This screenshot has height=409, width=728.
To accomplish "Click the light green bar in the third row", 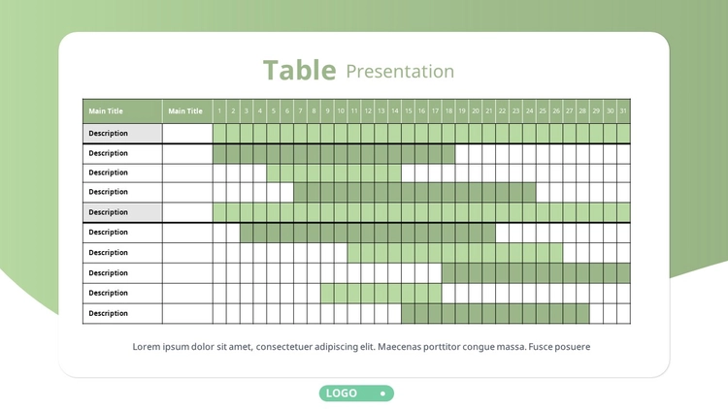I will coord(334,173).
